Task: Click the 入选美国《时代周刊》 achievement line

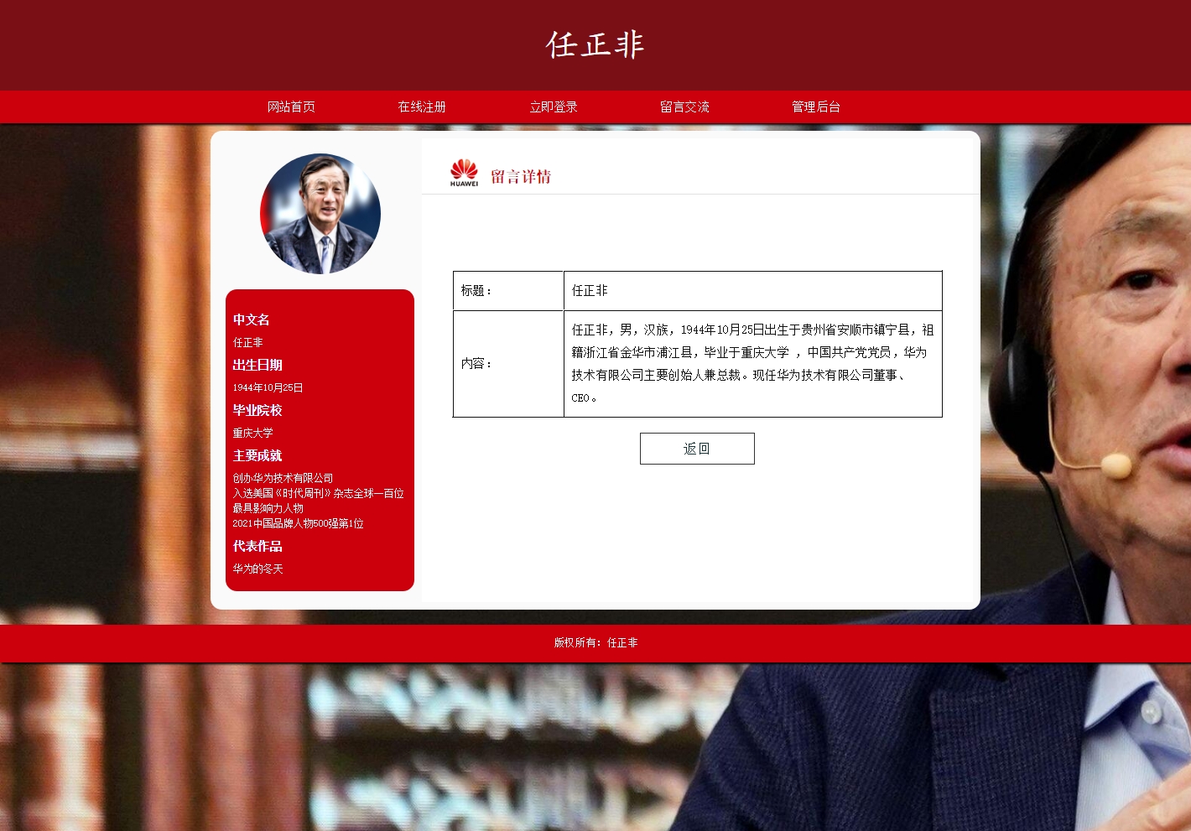Action: [x=318, y=501]
